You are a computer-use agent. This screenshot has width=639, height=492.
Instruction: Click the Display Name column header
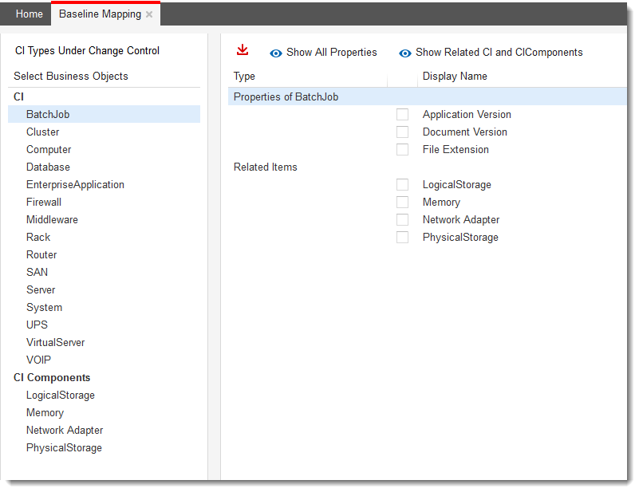455,77
